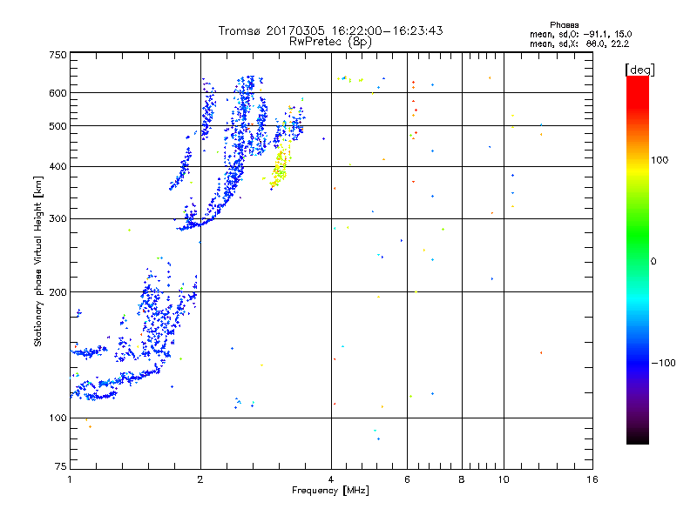Click the y-axis '400' tick label
This screenshot has height=522, width=697.
point(58,166)
